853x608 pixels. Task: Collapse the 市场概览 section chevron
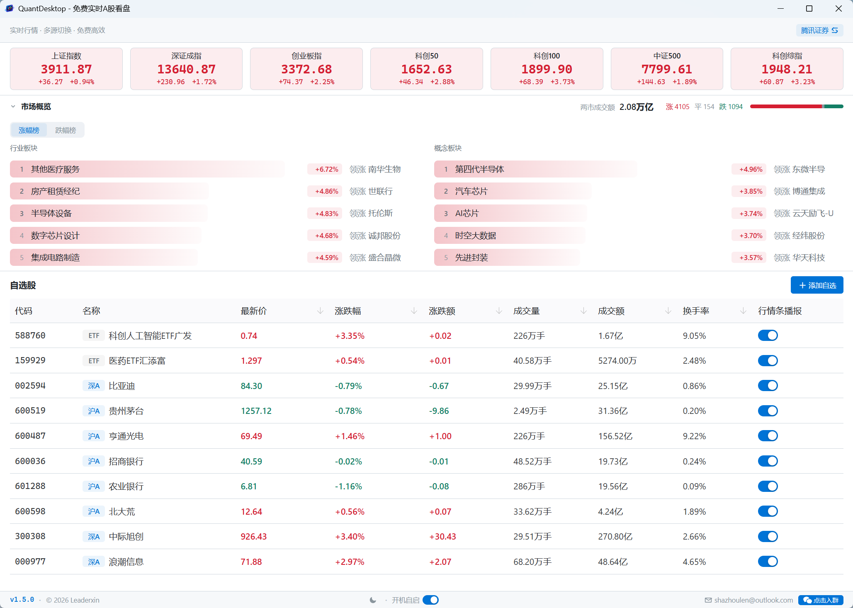pyautogui.click(x=13, y=107)
